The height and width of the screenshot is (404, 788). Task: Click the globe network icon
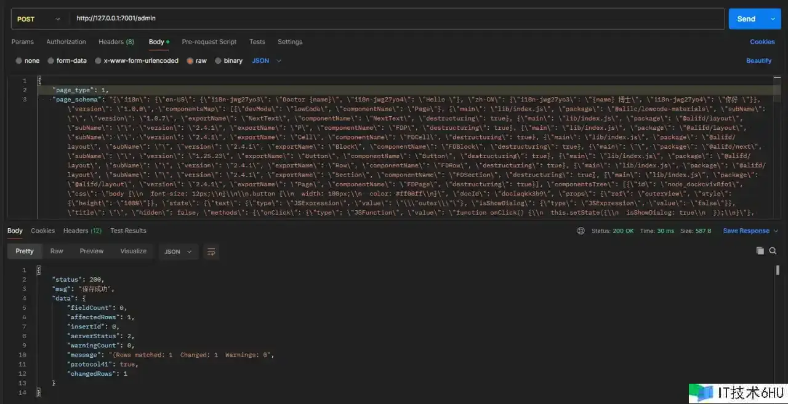pos(581,231)
